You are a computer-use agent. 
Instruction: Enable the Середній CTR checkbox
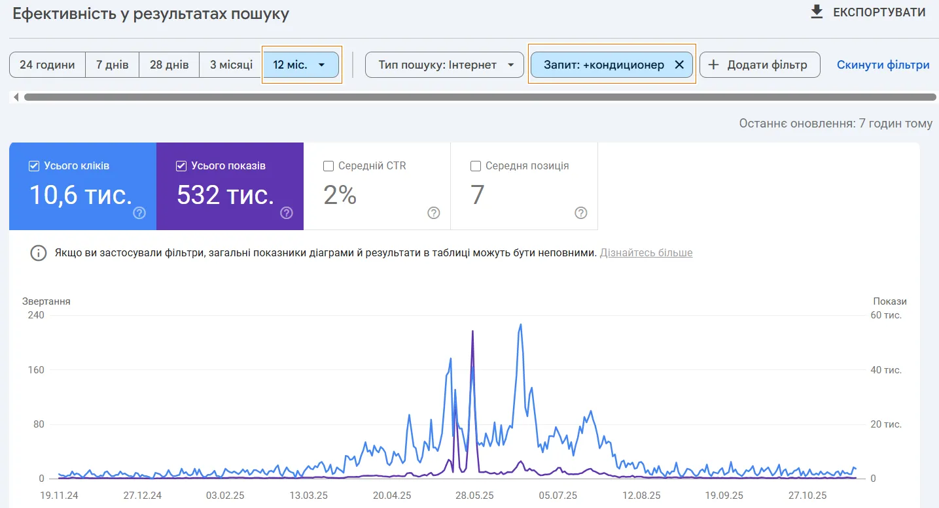point(328,166)
